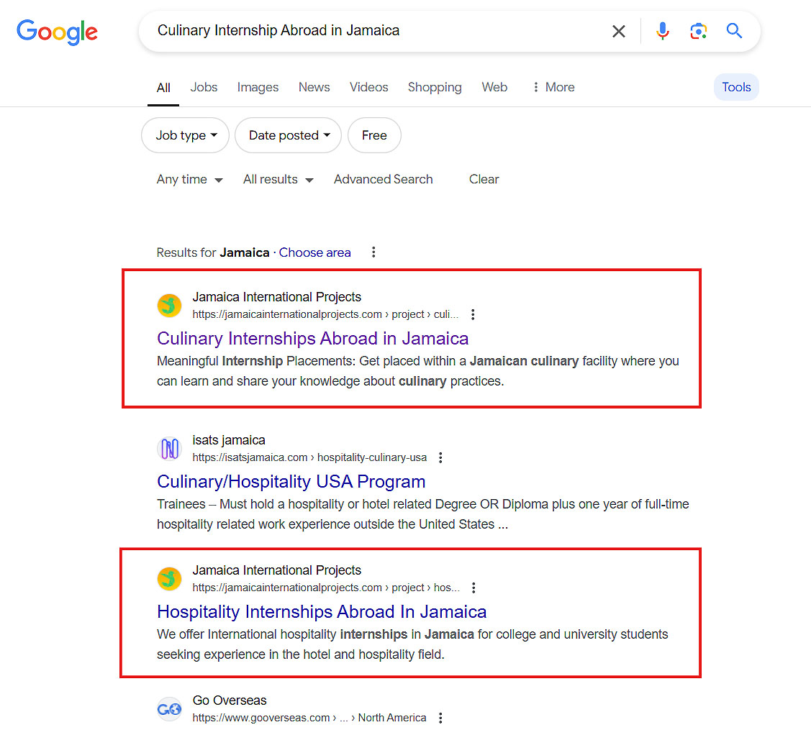This screenshot has width=811, height=735.
Task: Open Google Lens image search icon
Action: click(x=698, y=32)
